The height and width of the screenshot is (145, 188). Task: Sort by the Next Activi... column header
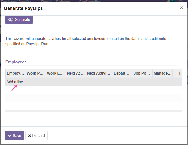99,73
